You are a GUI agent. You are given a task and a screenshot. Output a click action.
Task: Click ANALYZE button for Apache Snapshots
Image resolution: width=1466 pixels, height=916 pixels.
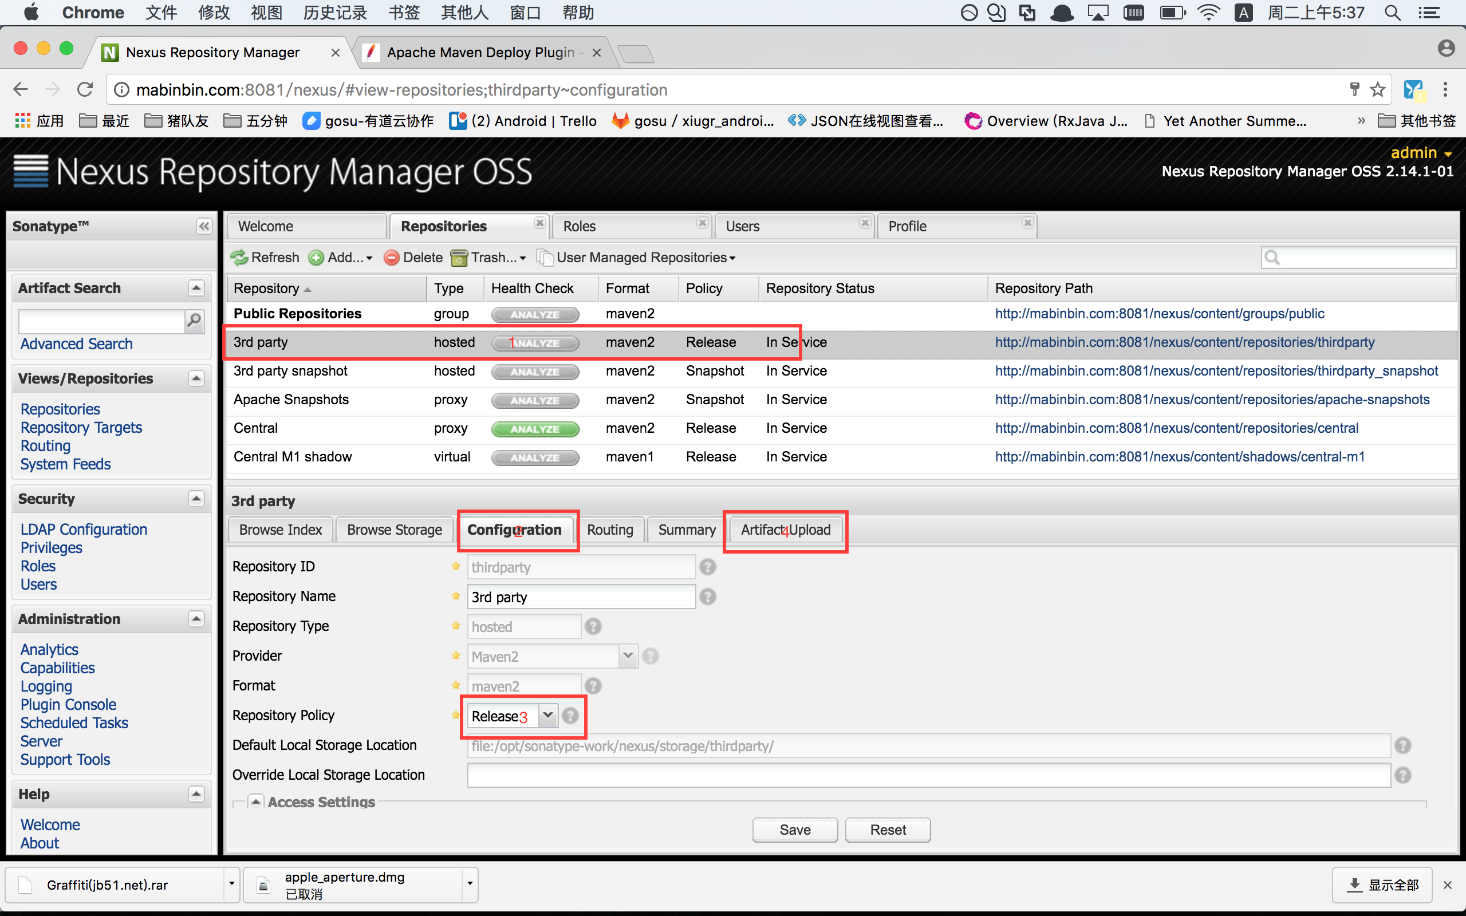coord(535,400)
